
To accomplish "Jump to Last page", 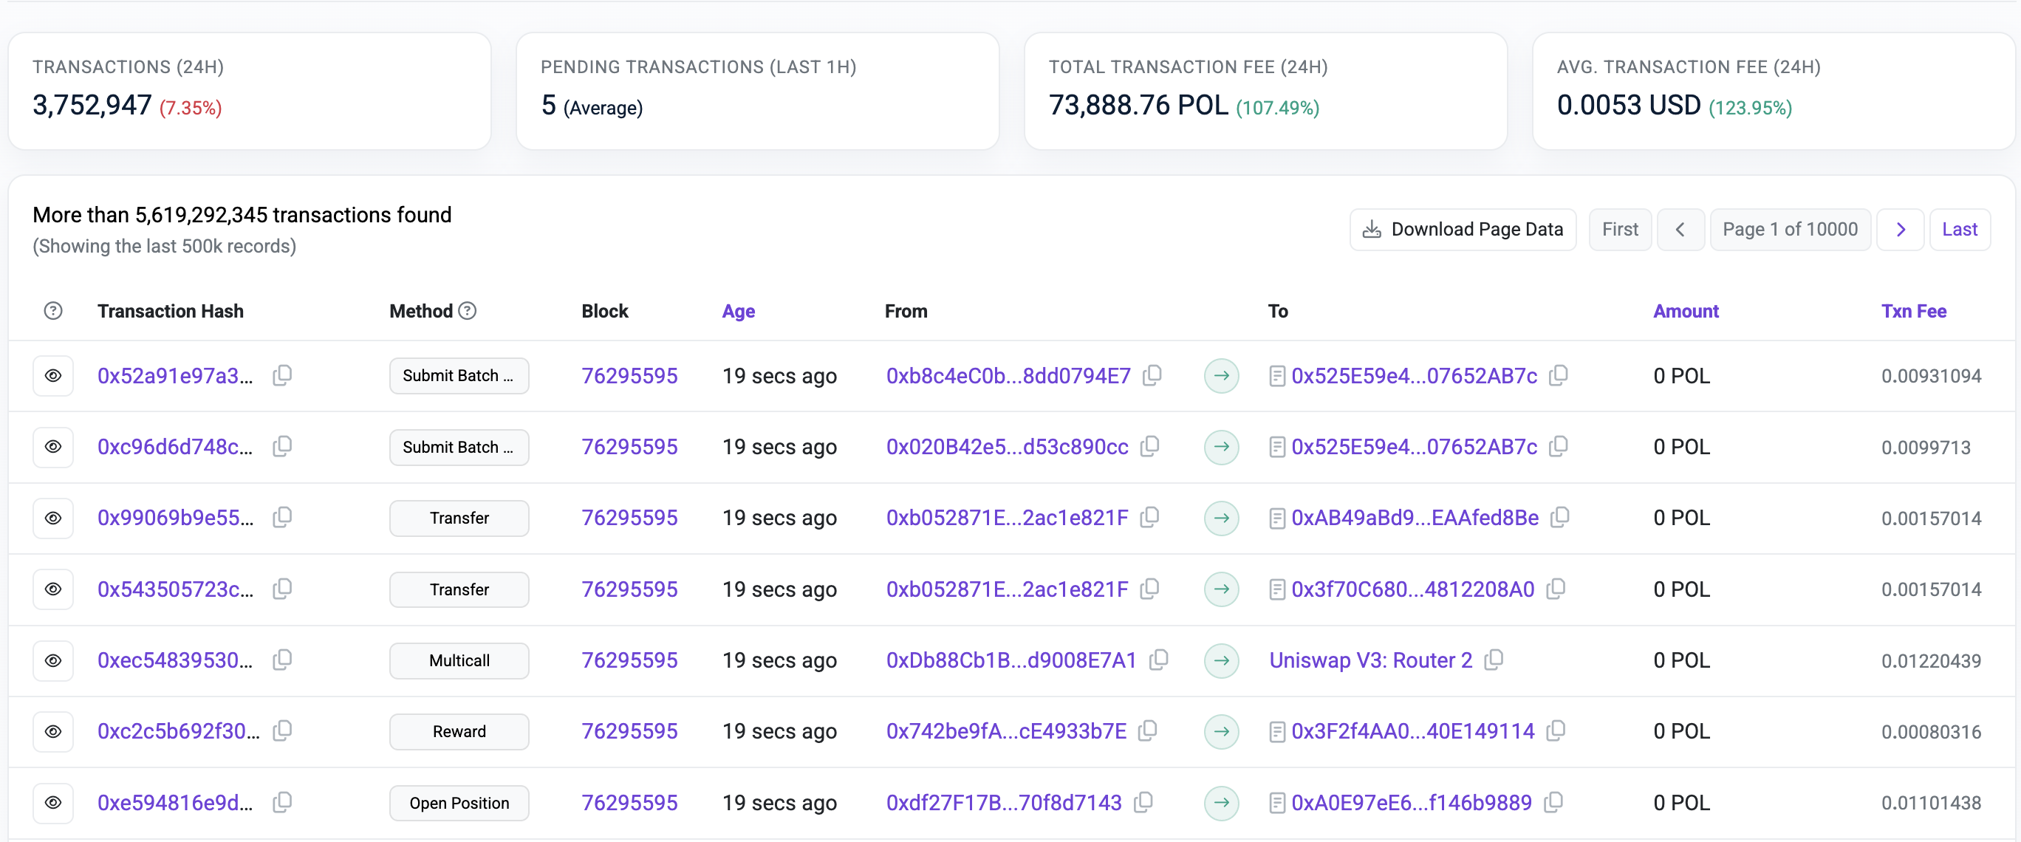I will (x=1958, y=229).
